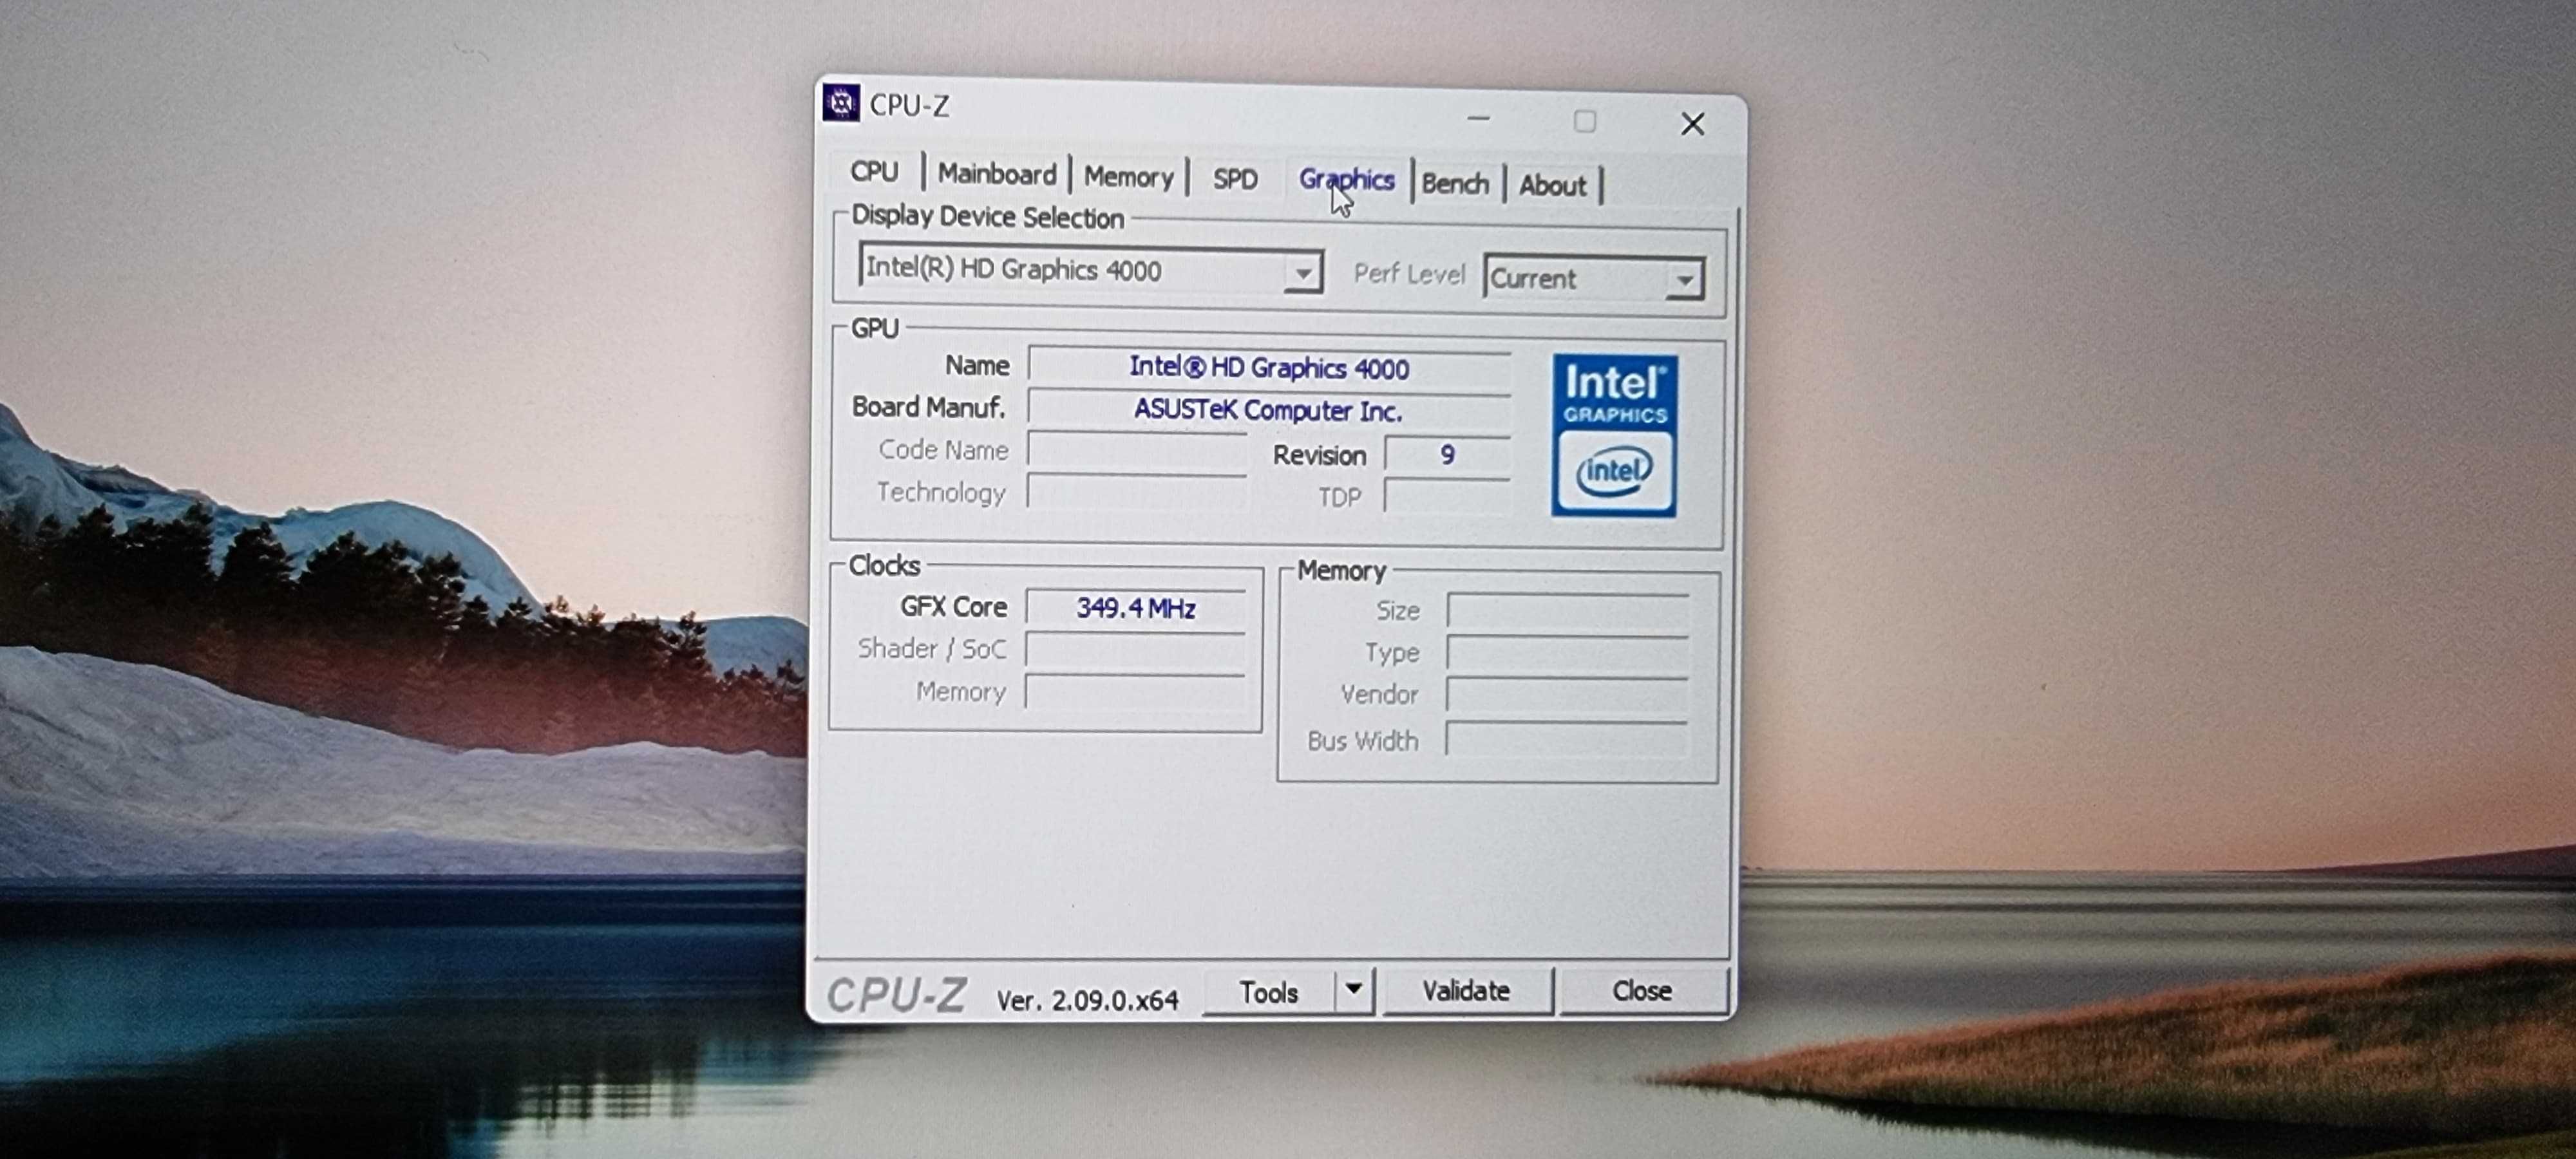Viewport: 2576px width, 1159px height.
Task: Click the GFX Core label
Action: 953,606
